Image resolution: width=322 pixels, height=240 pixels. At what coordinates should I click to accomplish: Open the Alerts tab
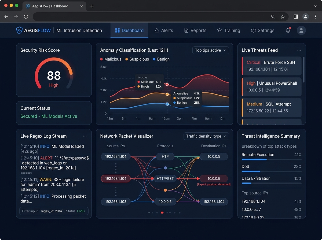(x=164, y=30)
